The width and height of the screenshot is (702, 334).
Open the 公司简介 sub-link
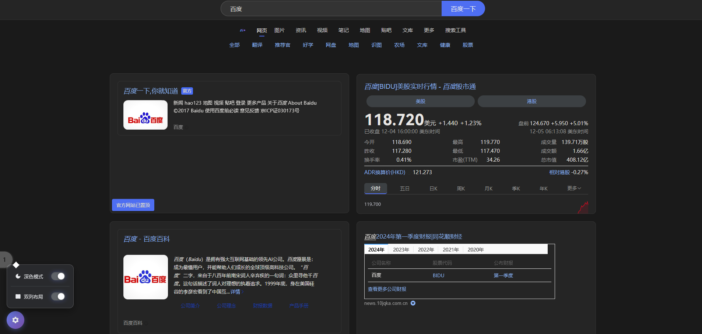(x=190, y=306)
